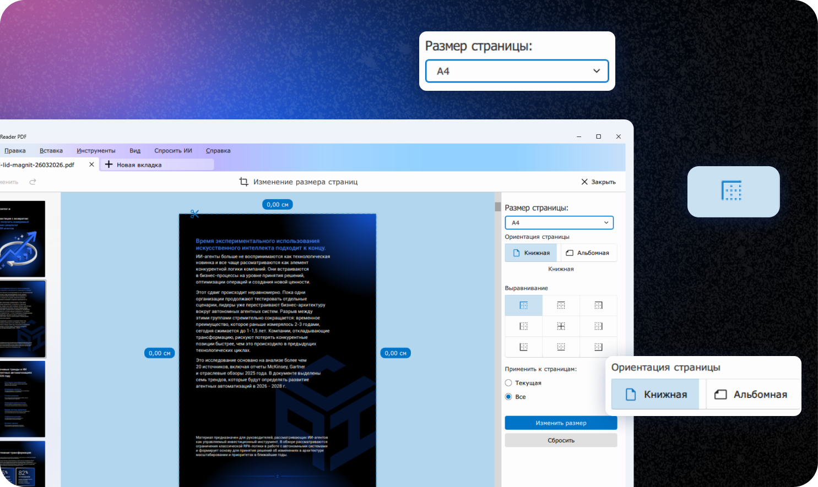818x487 pixels.
Task: Open the Вид menu
Action: (135, 151)
